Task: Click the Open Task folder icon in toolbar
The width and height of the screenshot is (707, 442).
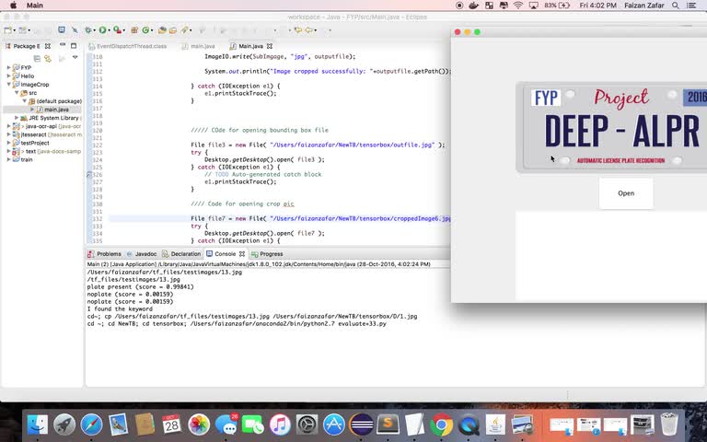Action: pyautogui.click(x=173, y=30)
